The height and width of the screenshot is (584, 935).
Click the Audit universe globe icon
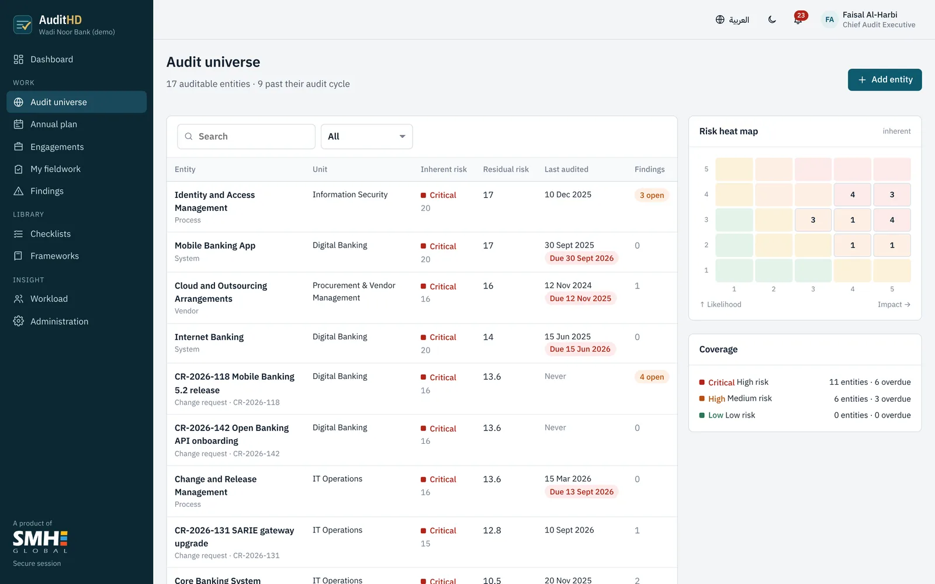coord(19,102)
